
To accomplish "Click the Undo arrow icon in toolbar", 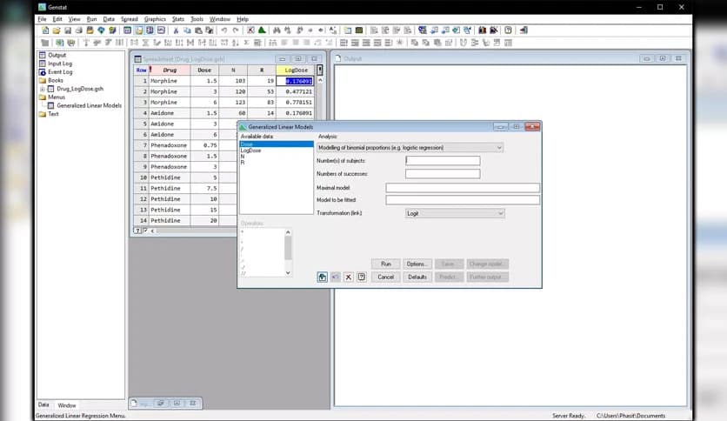I will tap(224, 30).
